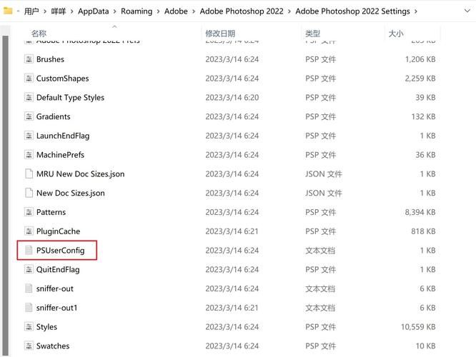Select the LaunchEndFlag file name
The width and height of the screenshot is (476, 357).
[x=63, y=136]
